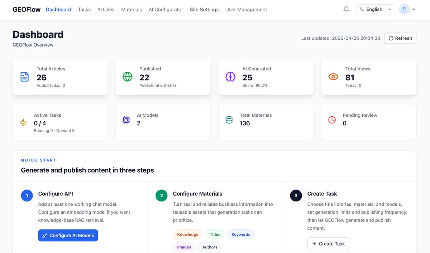Click the Publish rate: 84.6% text
Image resolution: width=430 pixels, height=253 pixels.
point(158,86)
